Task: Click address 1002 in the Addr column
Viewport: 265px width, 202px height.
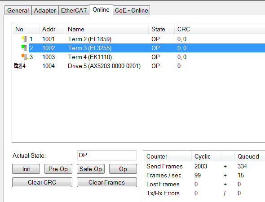Action: pyautogui.click(x=49, y=48)
